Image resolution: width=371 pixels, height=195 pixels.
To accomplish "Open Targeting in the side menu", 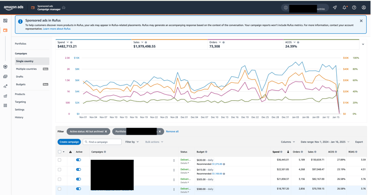I will 20,102.
